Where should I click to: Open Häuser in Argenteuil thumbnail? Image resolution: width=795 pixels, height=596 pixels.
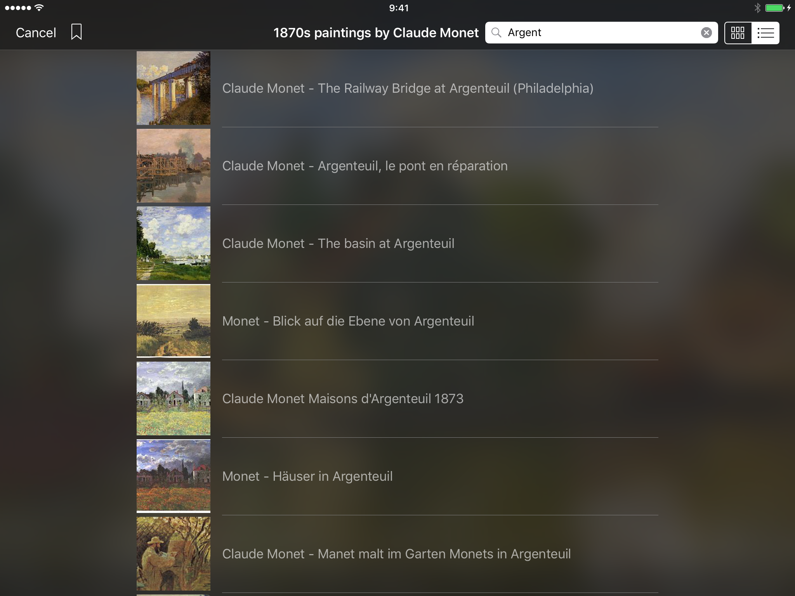174,476
